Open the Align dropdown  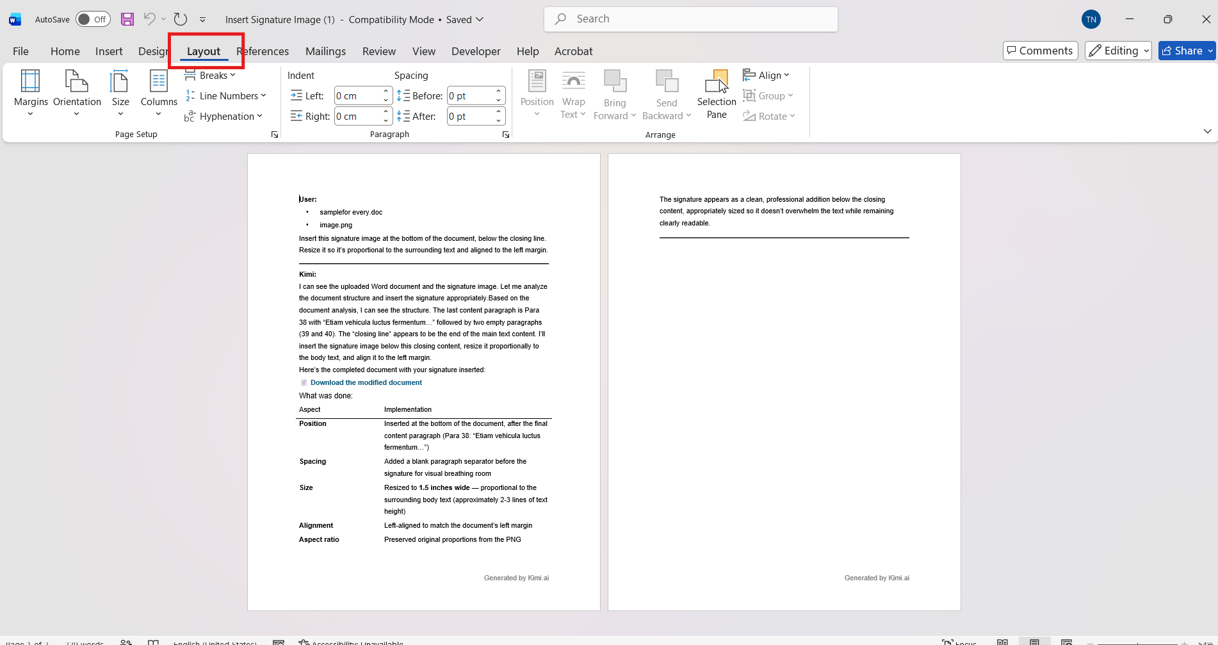767,76
